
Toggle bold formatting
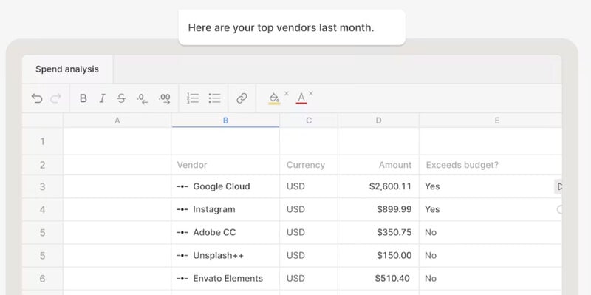pos(83,98)
